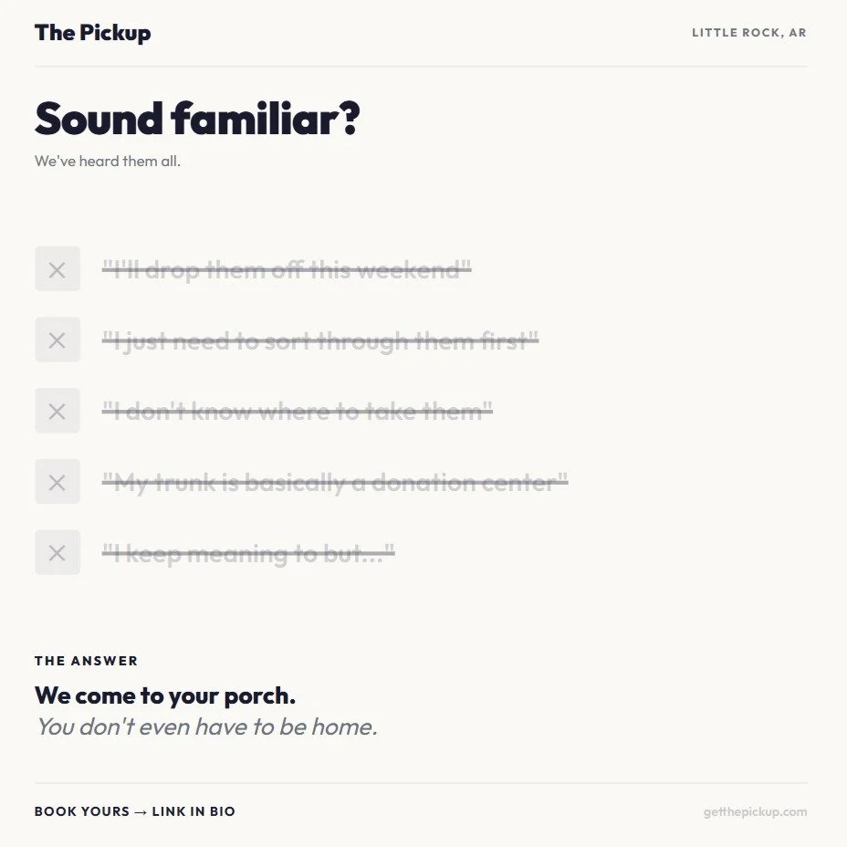Select the struck-through "I'll drop them off this weekend" text
The height and width of the screenshot is (847, 847).
287,269
